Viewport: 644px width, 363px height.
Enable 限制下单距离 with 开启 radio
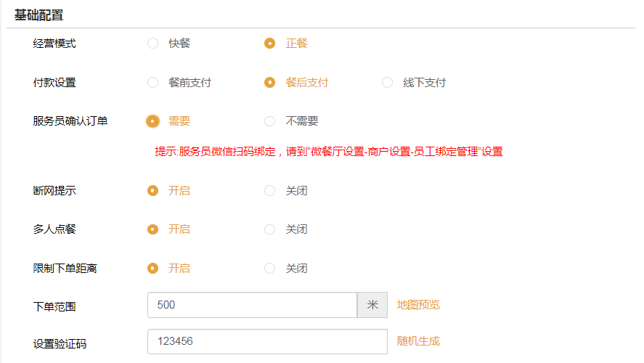152,269
